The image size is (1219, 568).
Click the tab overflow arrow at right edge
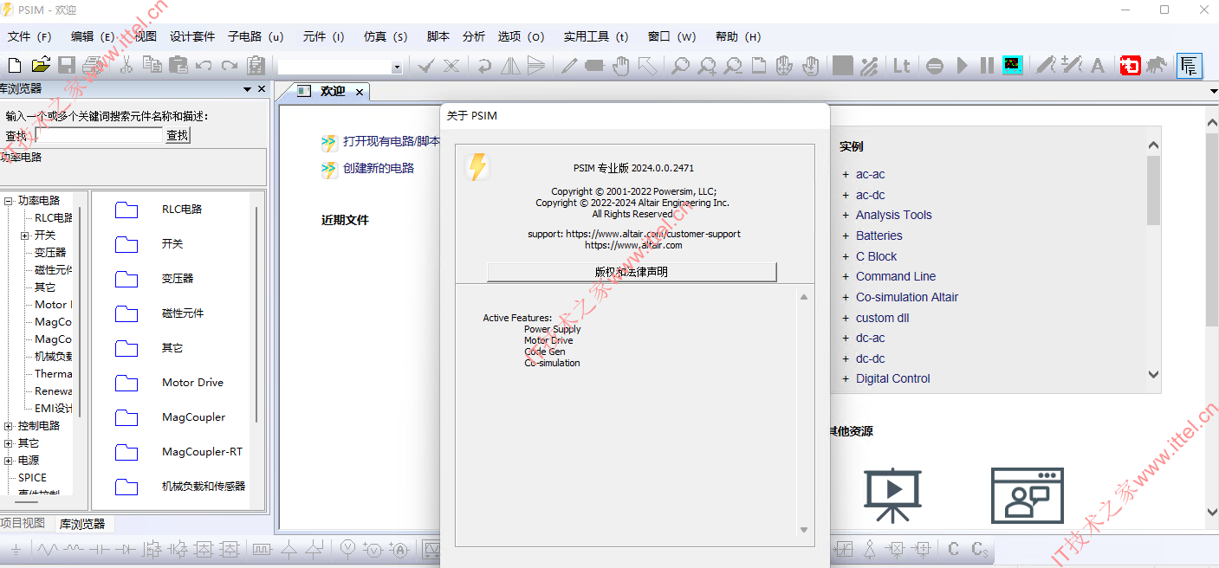(x=1213, y=91)
